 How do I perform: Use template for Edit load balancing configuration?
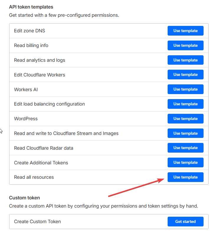(x=185, y=104)
